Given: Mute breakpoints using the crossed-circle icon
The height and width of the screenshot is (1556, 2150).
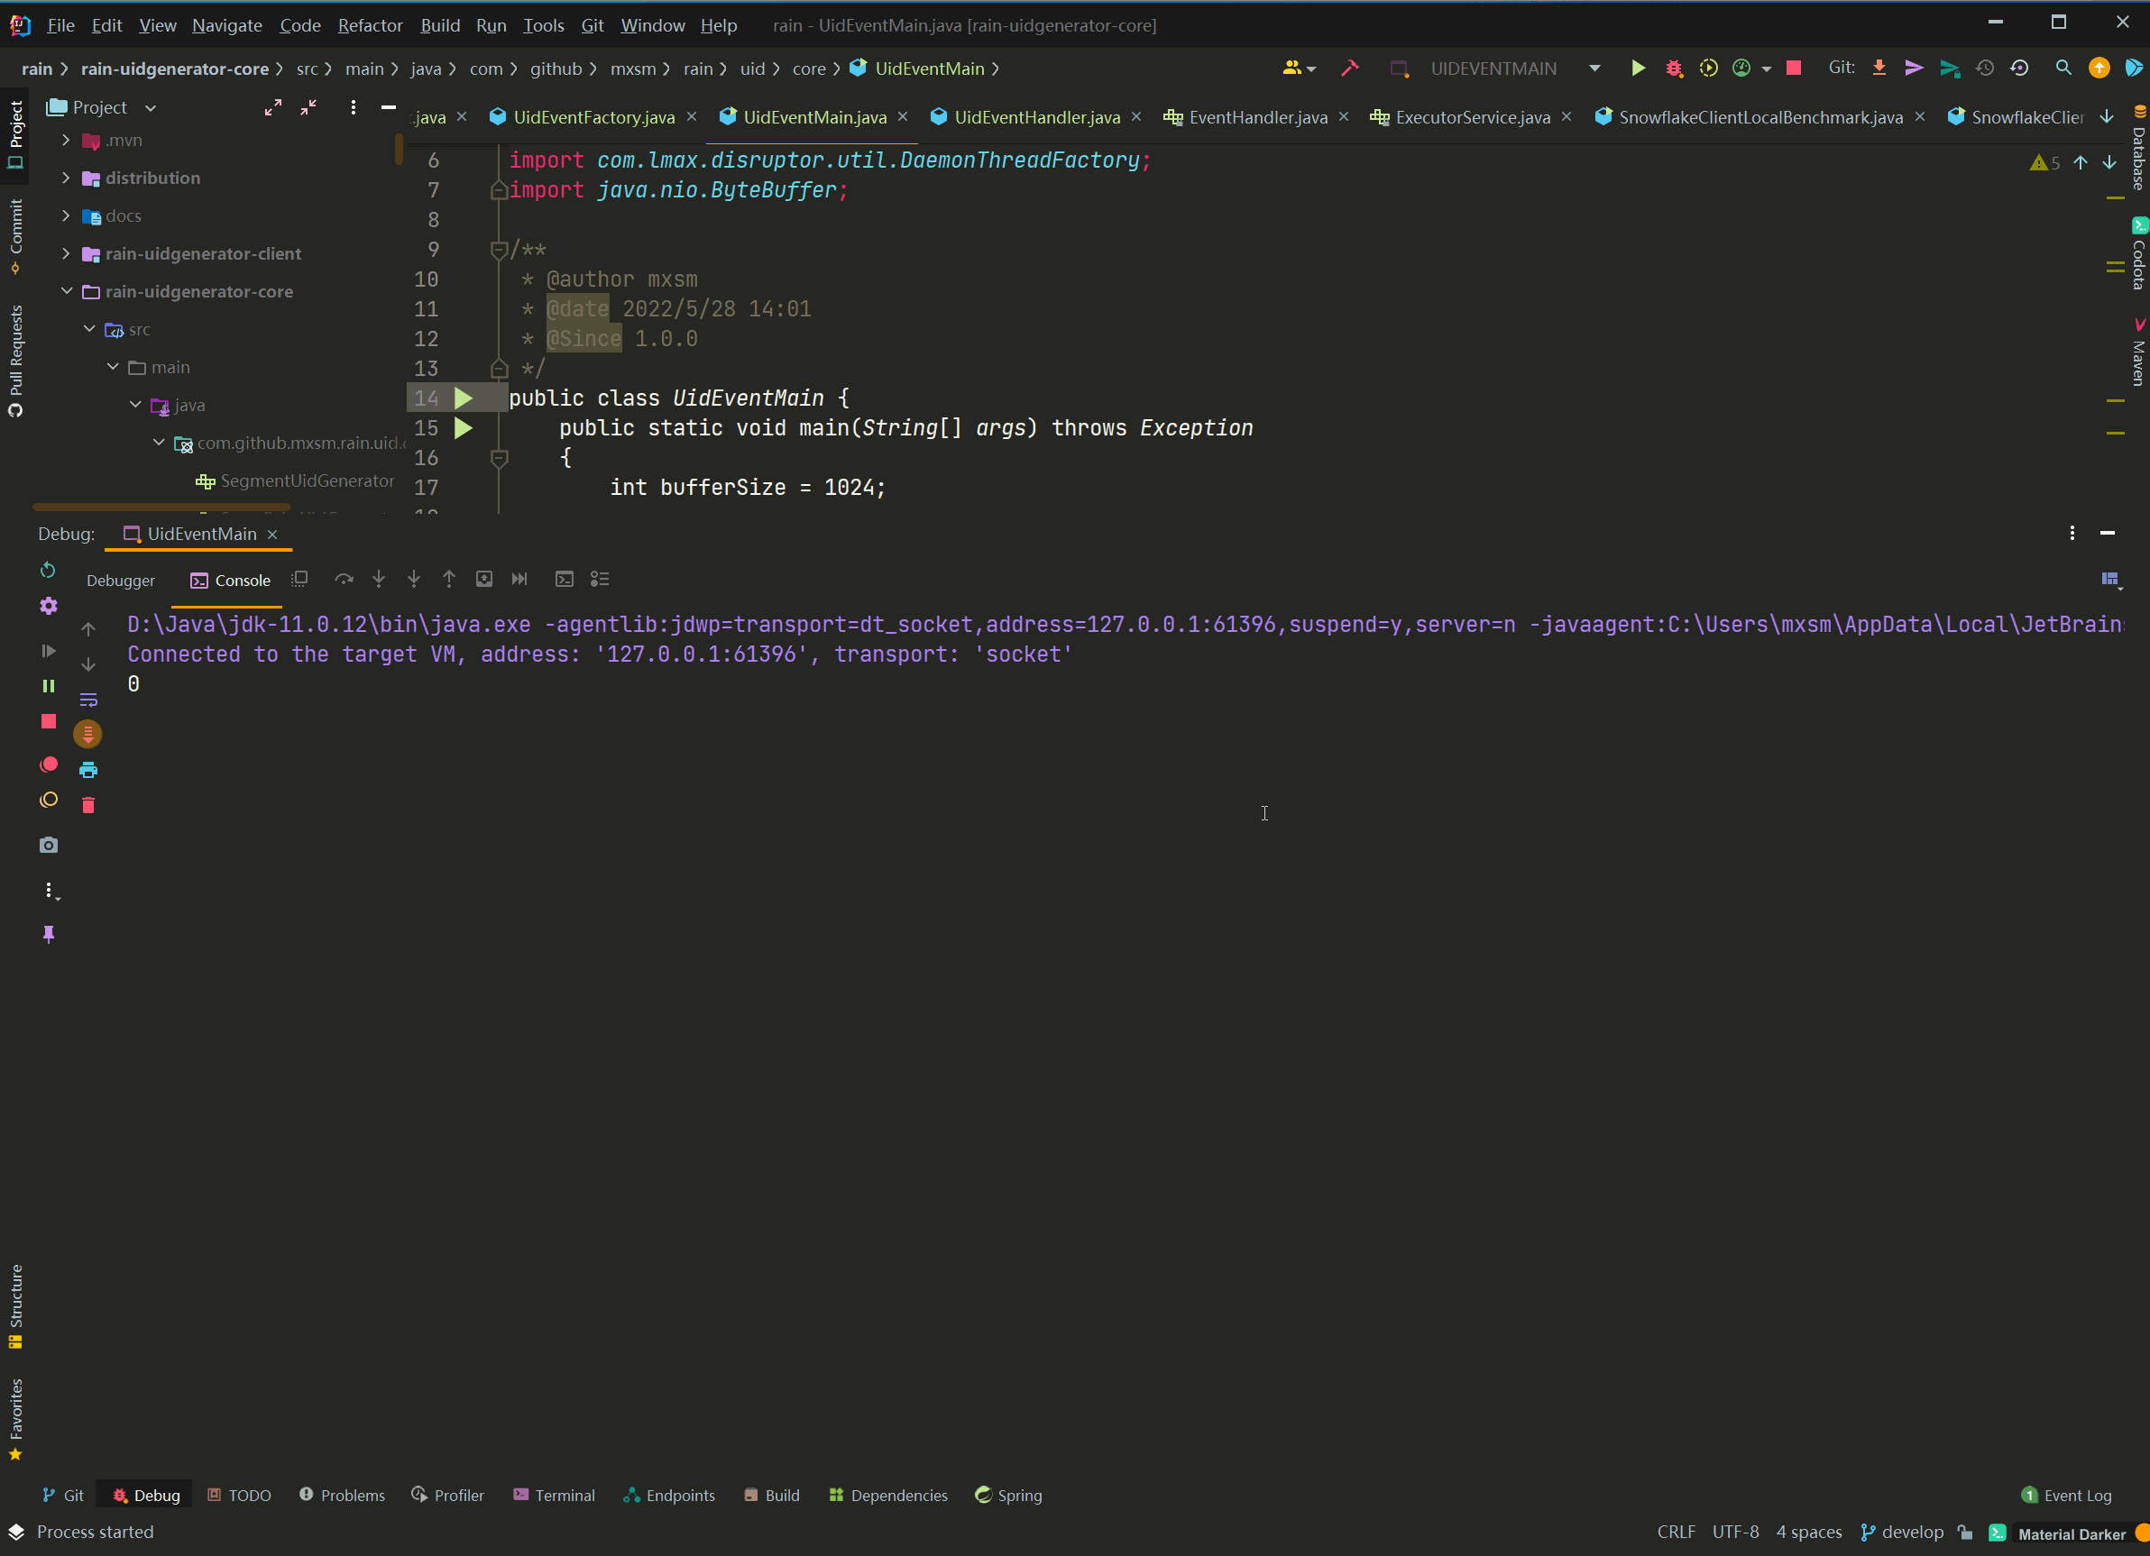Looking at the screenshot, I should [x=49, y=799].
